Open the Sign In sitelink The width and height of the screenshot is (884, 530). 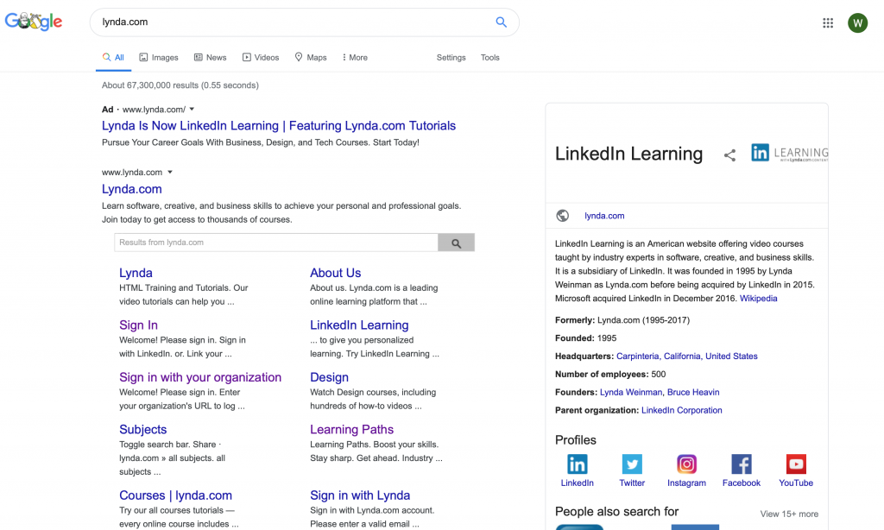(x=138, y=325)
